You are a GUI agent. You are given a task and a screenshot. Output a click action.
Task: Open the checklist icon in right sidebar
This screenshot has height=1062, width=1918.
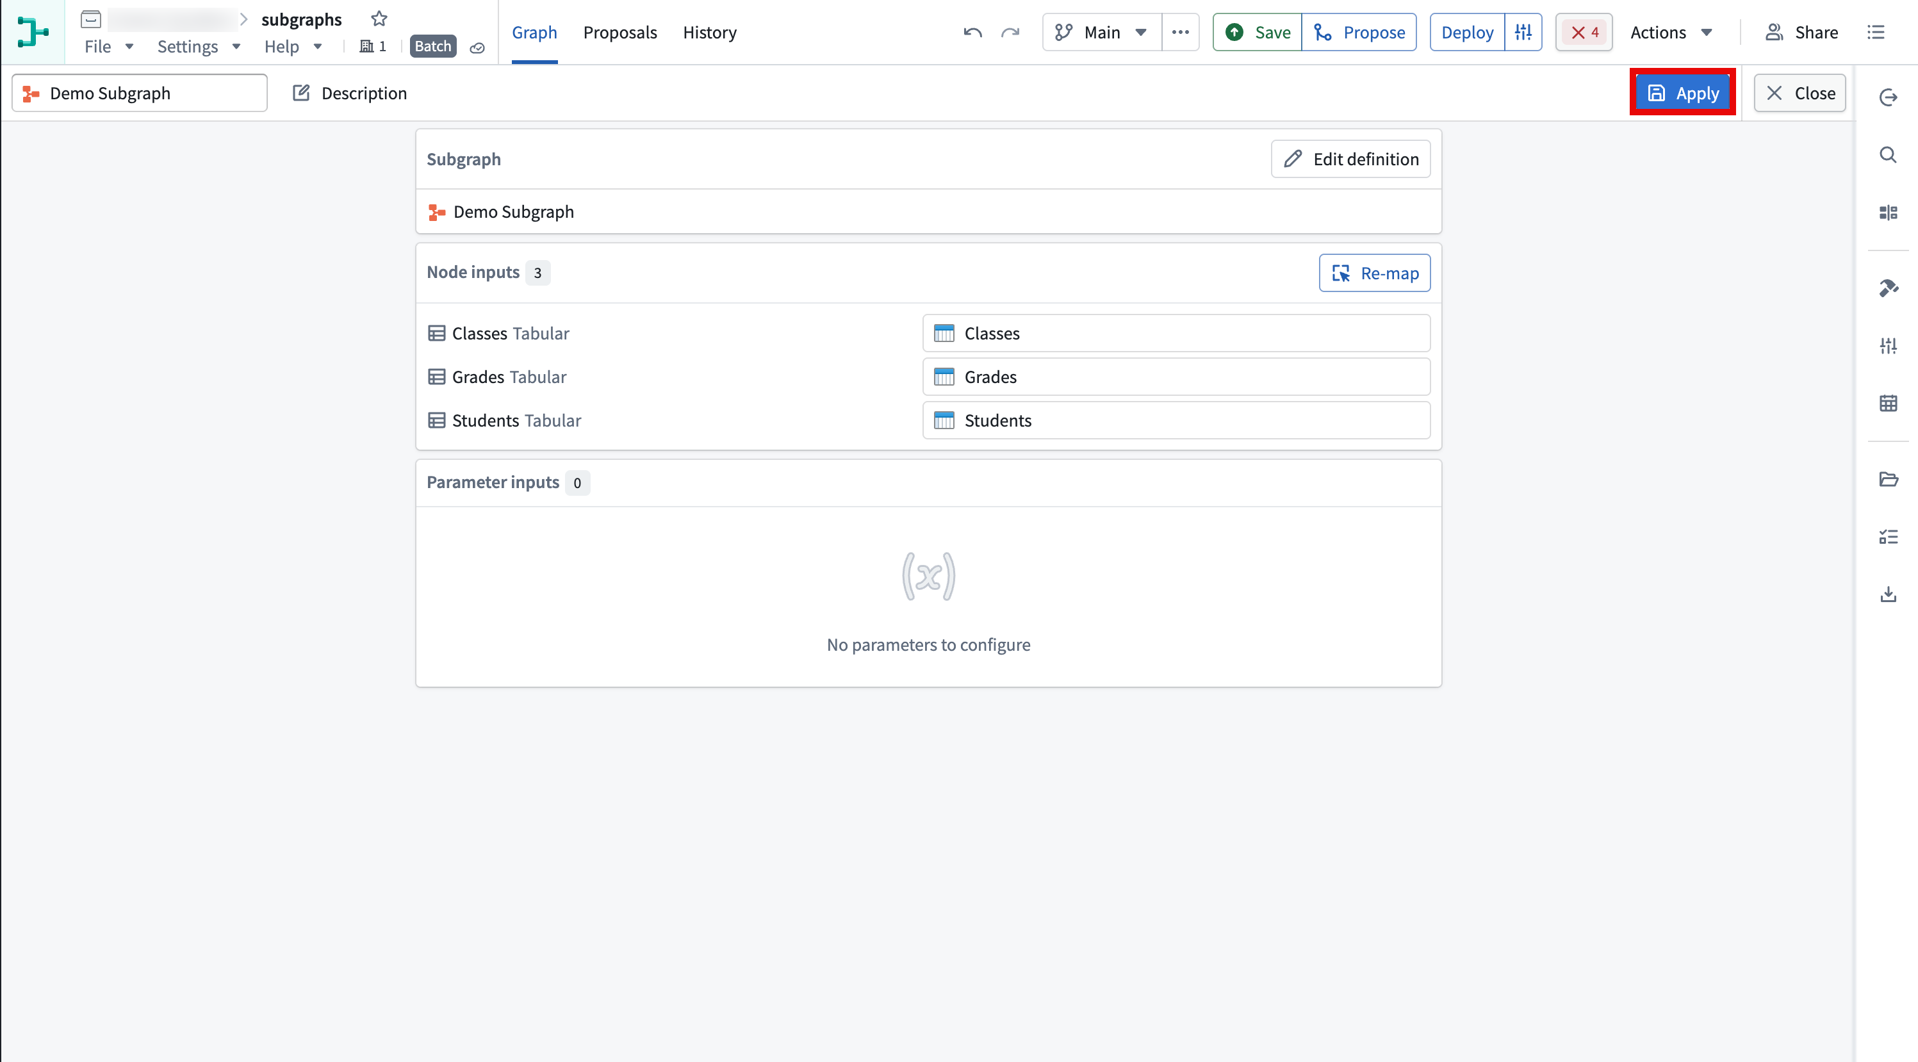pyautogui.click(x=1889, y=537)
